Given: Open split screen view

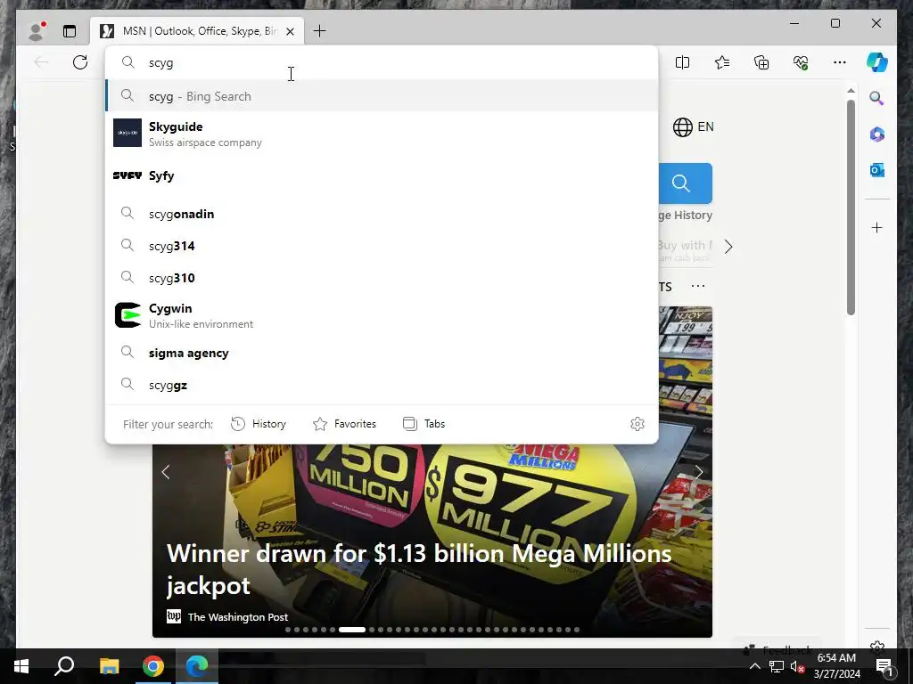Looking at the screenshot, I should pos(682,62).
